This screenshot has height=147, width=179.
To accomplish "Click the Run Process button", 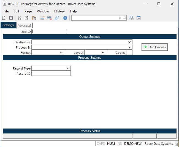I will (x=154, y=47).
